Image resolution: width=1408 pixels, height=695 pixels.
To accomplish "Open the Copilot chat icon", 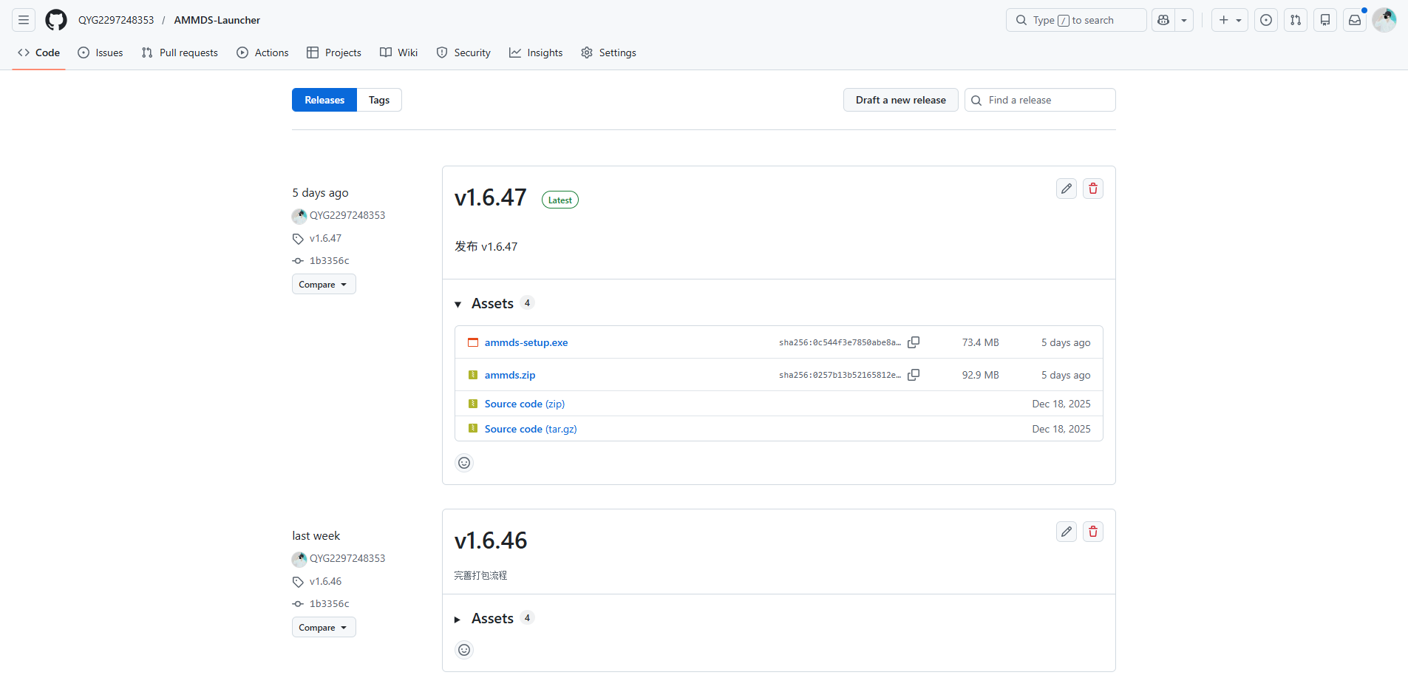I will [1161, 20].
